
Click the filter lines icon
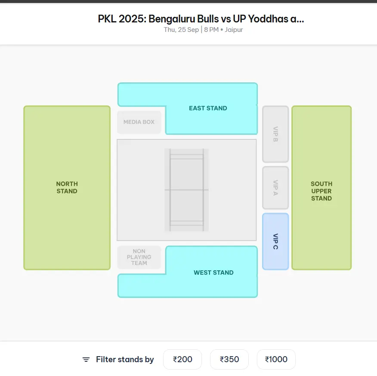(86, 360)
